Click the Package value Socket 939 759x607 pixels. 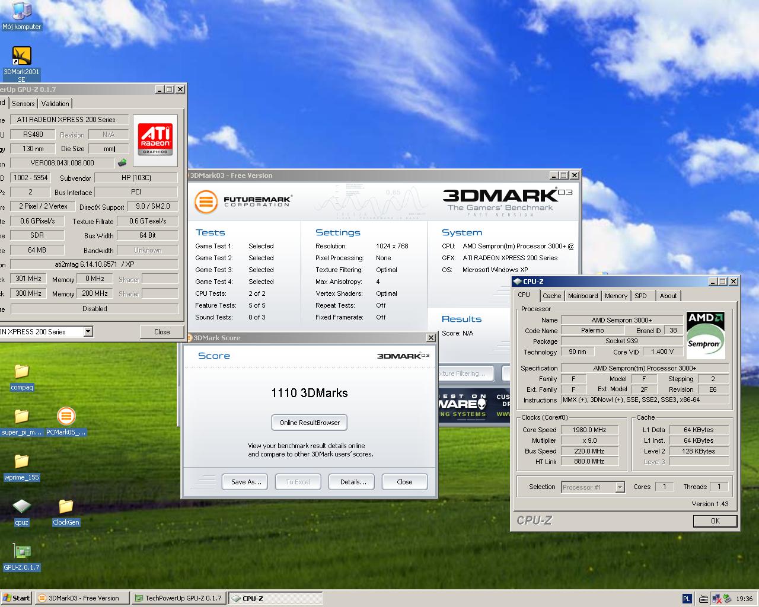(622, 341)
